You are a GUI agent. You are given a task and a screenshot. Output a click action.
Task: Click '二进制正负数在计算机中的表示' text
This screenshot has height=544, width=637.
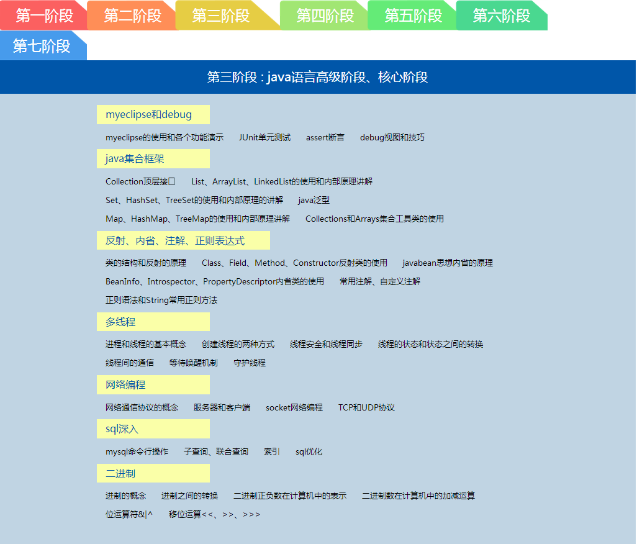coord(290,496)
